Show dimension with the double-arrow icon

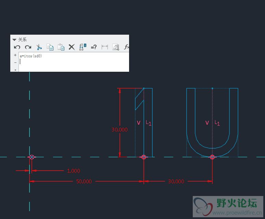click(105, 47)
